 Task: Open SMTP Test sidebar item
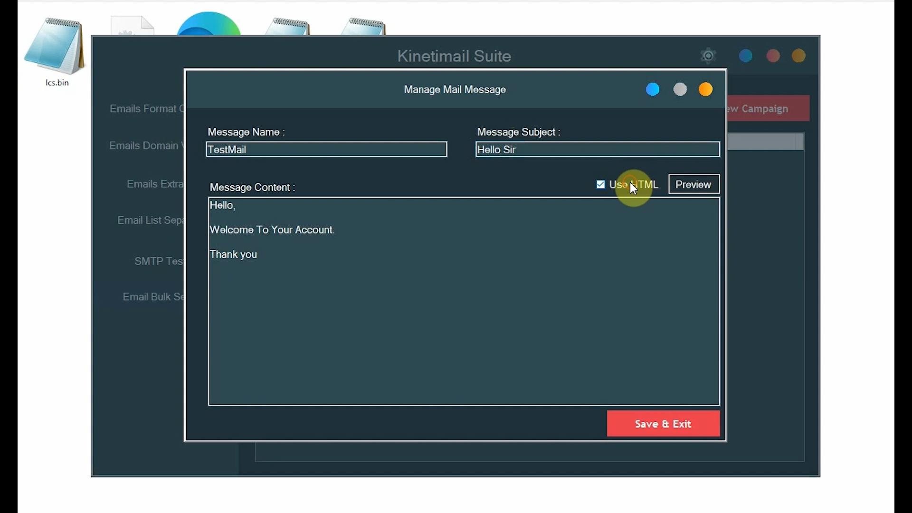pyautogui.click(x=158, y=261)
